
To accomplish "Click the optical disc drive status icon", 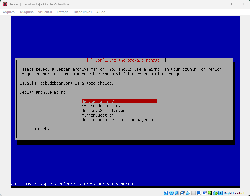I will [171, 193].
